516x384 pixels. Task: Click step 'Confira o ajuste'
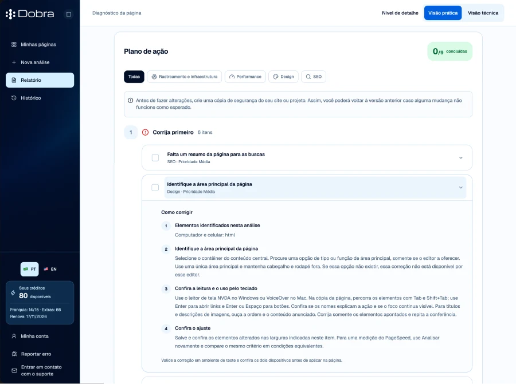193,328
